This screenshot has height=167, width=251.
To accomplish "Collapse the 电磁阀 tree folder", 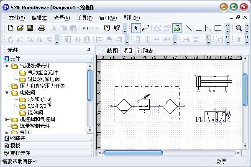I will [7, 93].
